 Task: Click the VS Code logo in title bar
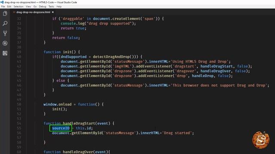2,2
